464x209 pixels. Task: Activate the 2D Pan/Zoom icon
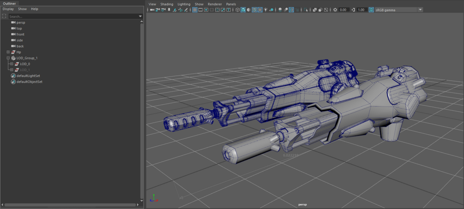click(x=180, y=10)
